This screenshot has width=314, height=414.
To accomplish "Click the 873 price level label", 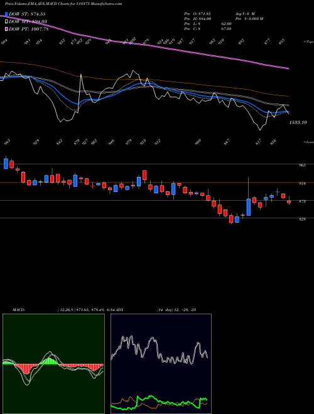I will click(x=302, y=201).
